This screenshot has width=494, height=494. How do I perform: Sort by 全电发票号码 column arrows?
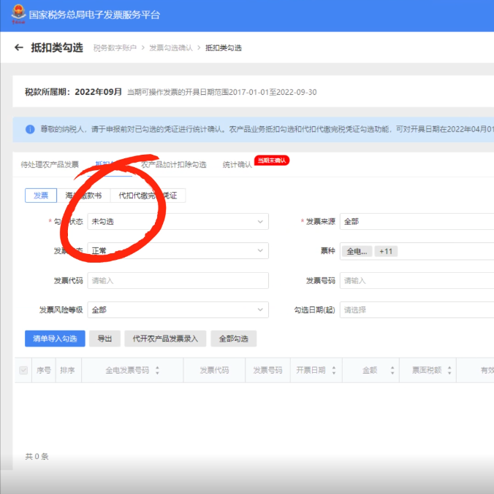click(157, 371)
